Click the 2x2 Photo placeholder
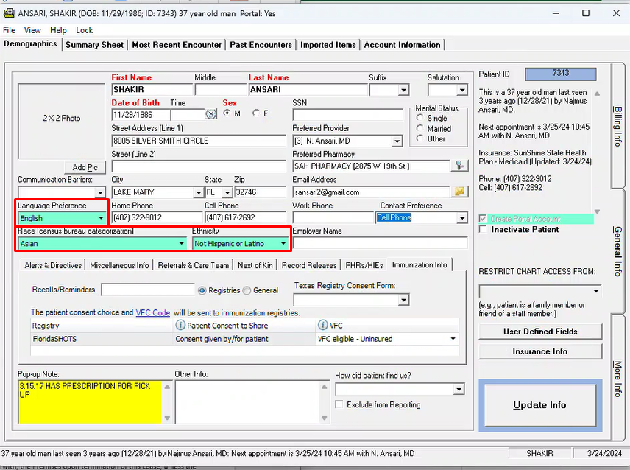The width and height of the screenshot is (630, 470). tap(62, 118)
